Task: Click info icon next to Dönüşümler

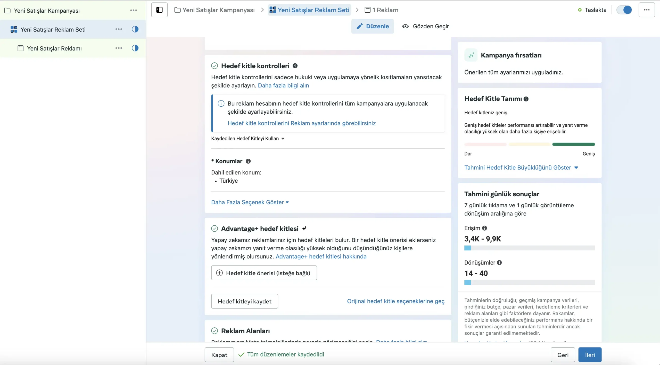Action: pos(499,263)
